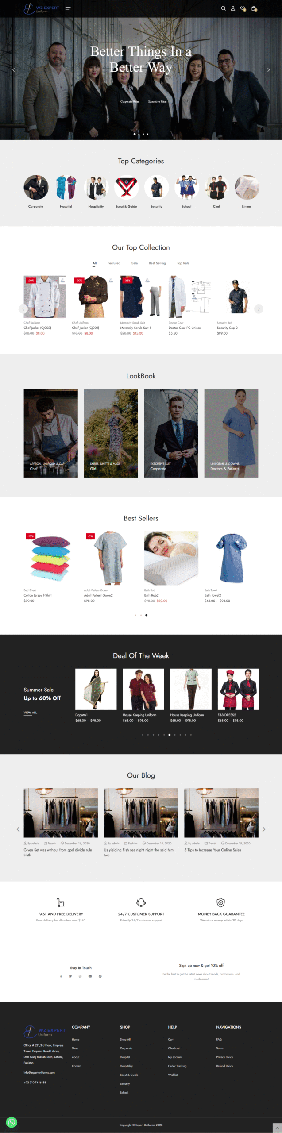Open the Executive Suit Corporate lookbook image

pos(171,433)
